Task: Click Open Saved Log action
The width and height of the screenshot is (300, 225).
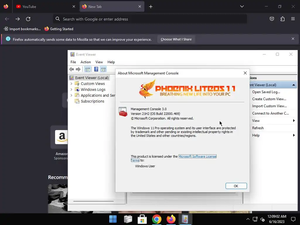Action: click(x=266, y=92)
